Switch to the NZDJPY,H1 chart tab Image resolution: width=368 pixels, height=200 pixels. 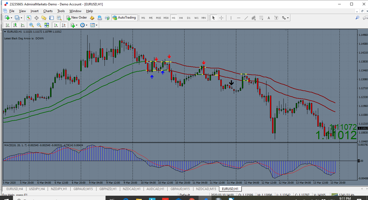pyautogui.click(x=59, y=189)
